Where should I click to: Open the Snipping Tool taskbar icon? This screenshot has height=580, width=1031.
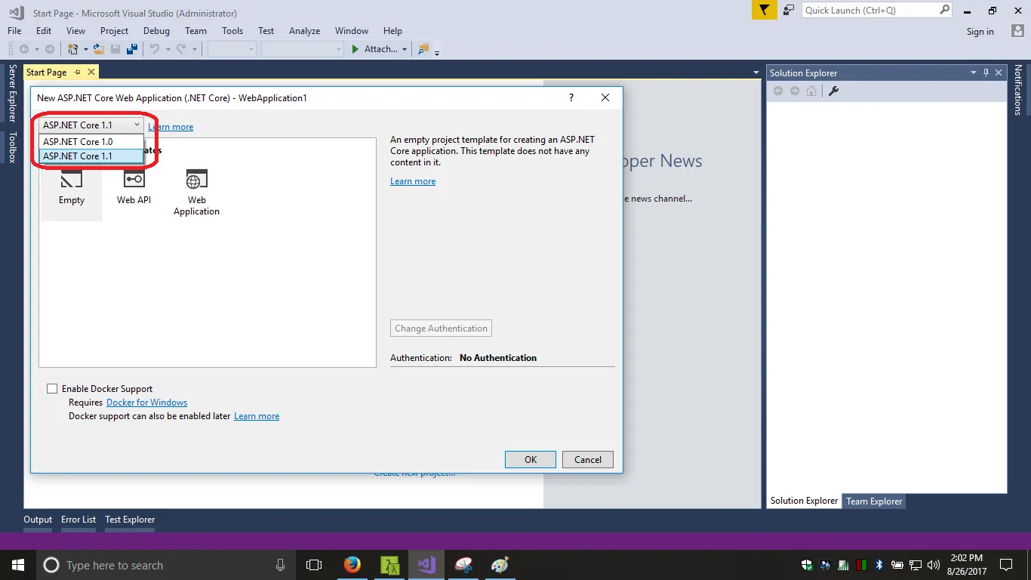tap(463, 565)
